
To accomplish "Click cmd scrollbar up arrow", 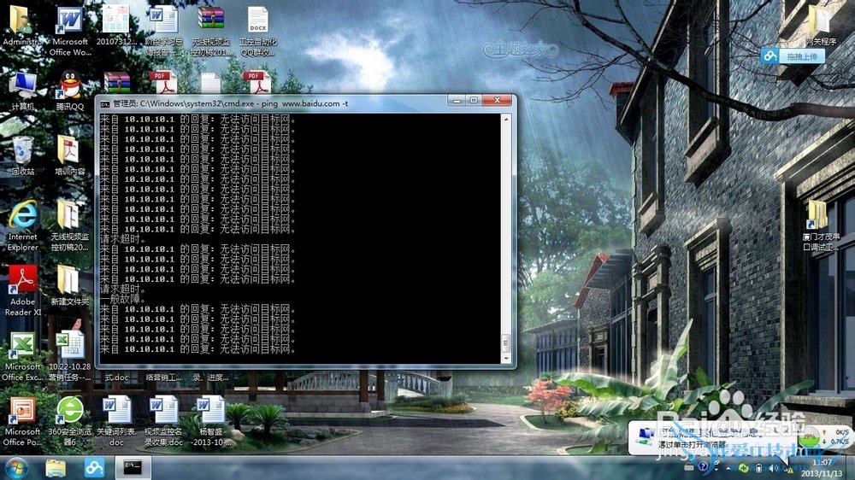I will coord(505,119).
